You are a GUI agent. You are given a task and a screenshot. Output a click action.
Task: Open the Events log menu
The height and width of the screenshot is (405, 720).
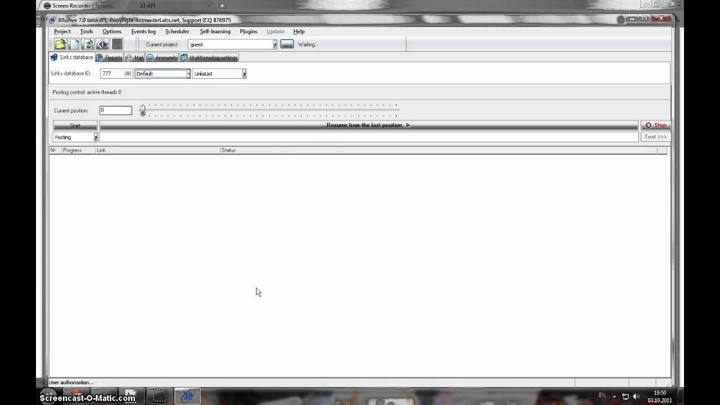tap(143, 31)
